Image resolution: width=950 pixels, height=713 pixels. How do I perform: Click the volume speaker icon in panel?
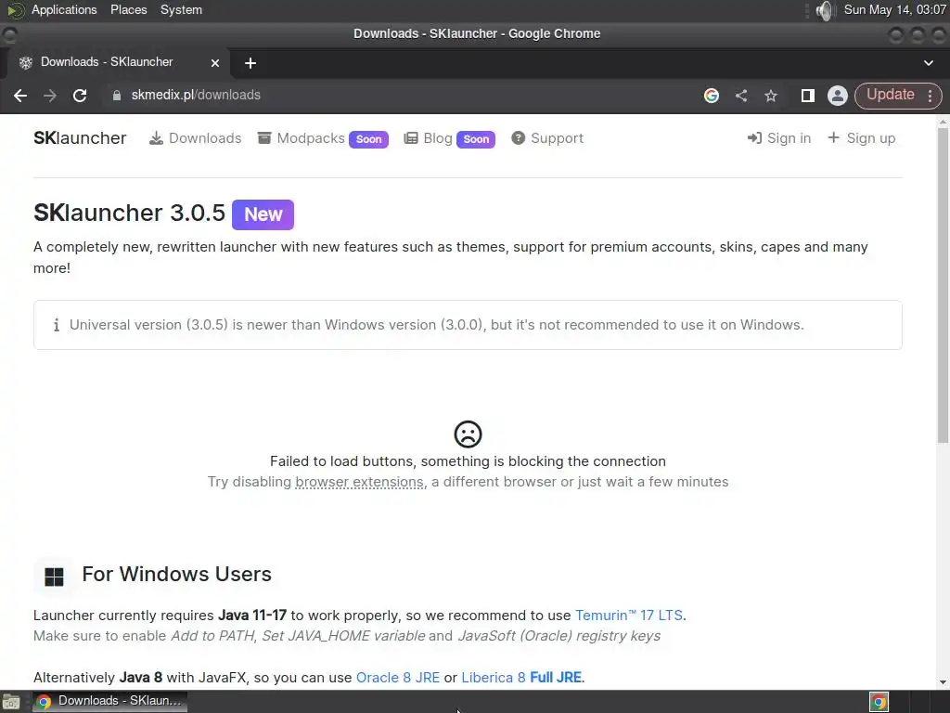[825, 10]
